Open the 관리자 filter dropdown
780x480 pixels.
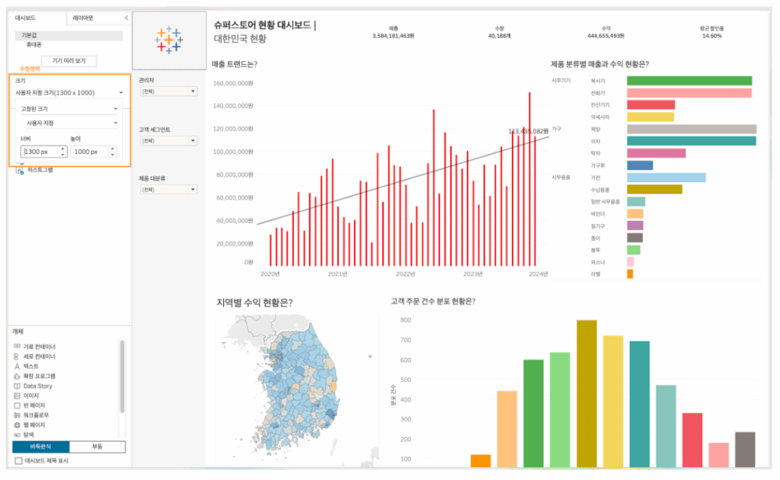(x=168, y=91)
